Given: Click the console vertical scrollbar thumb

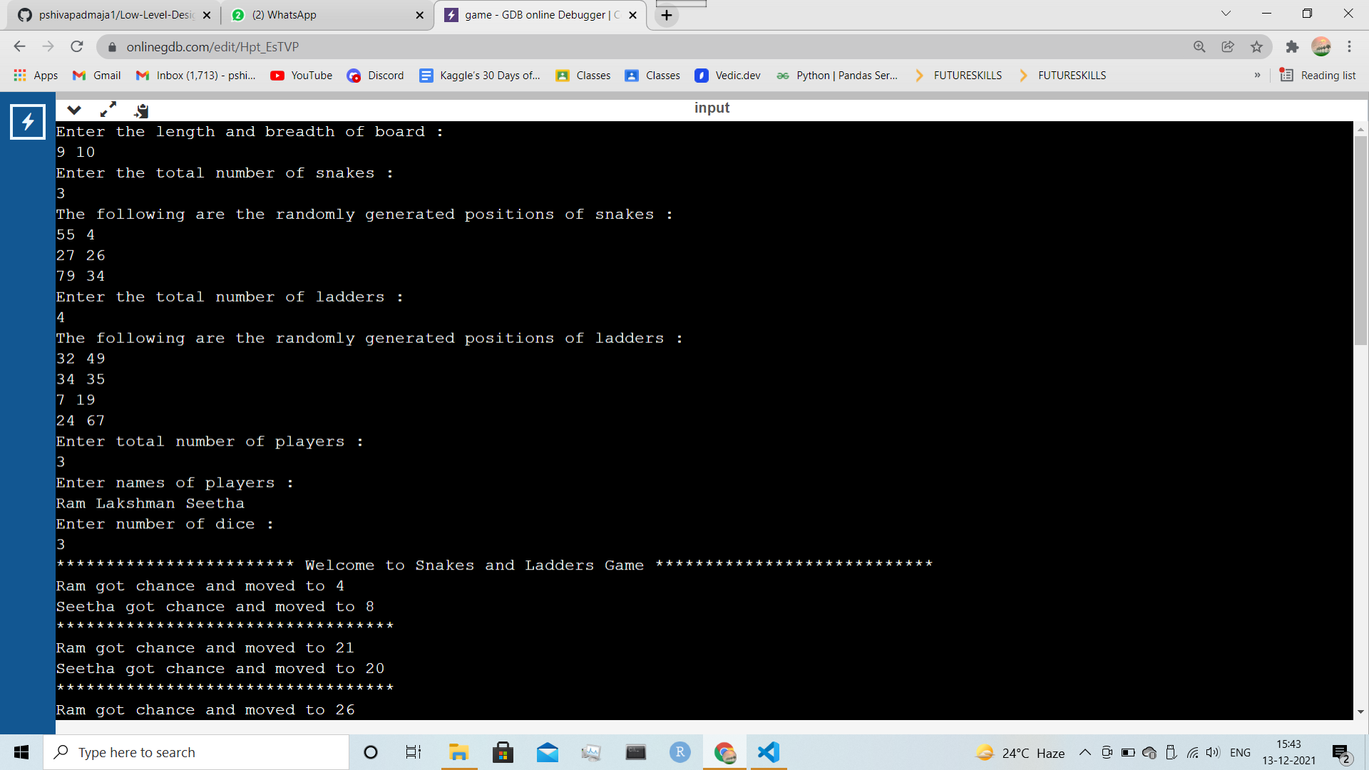Looking at the screenshot, I should [1360, 239].
